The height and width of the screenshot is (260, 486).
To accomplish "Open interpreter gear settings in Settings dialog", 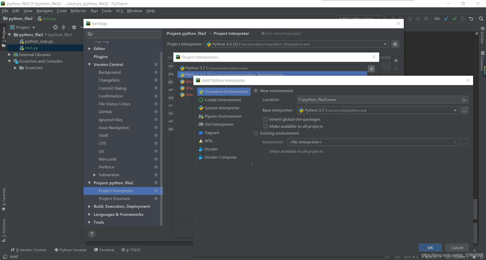I will pos(395,44).
